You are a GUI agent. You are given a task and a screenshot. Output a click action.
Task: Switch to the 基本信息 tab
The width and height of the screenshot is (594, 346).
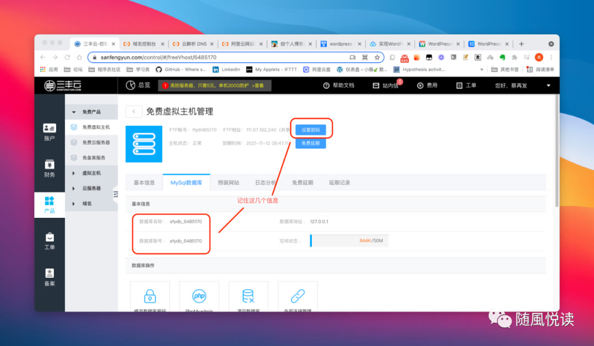(144, 182)
